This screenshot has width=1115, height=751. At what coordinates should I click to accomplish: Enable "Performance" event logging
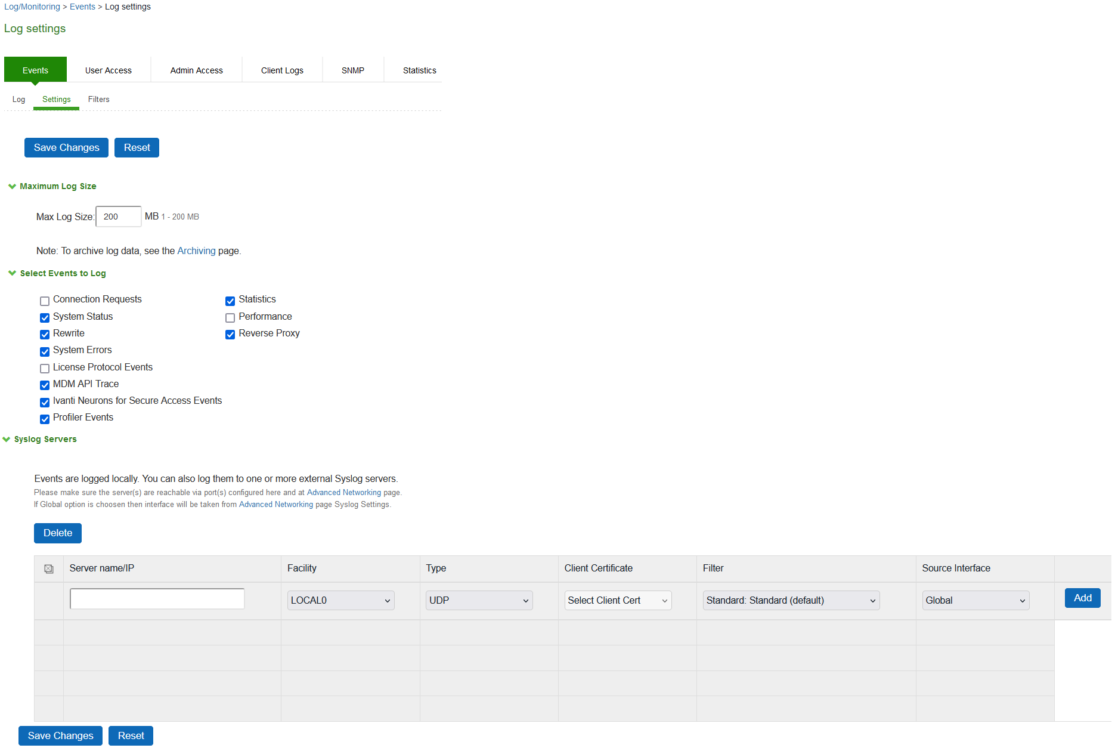pyautogui.click(x=230, y=317)
